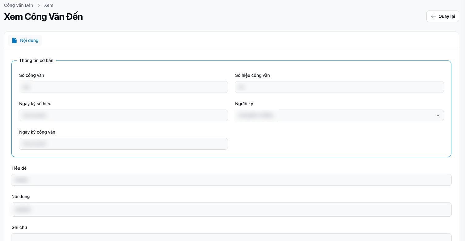Click the Số công văn input field

(x=124, y=87)
